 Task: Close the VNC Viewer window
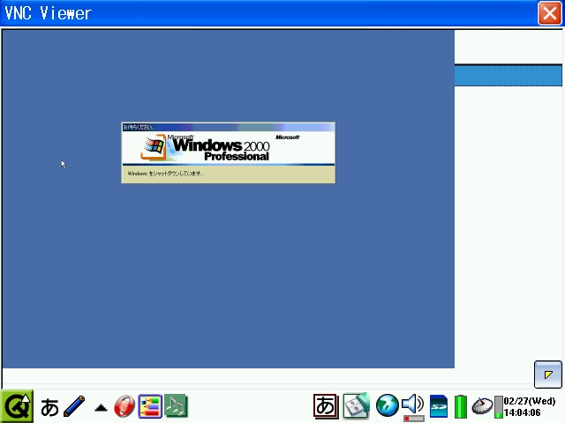click(x=549, y=14)
